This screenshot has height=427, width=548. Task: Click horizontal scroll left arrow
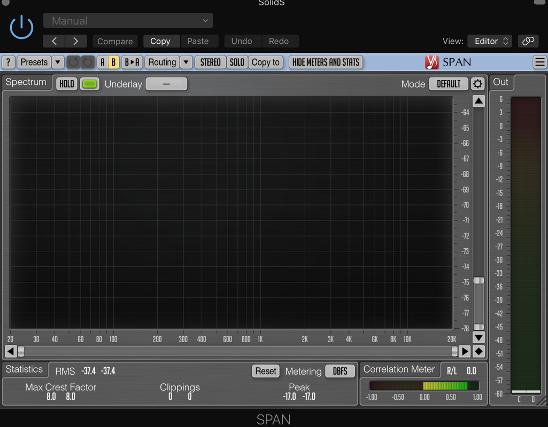[x=11, y=351]
